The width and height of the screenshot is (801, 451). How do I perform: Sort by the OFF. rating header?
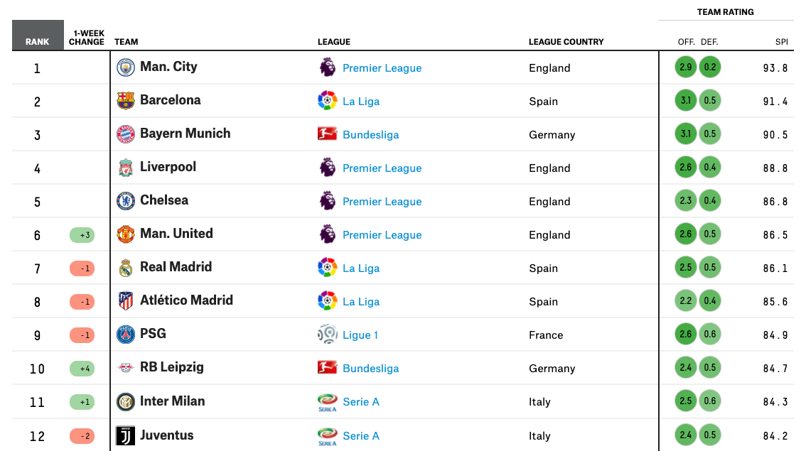click(x=686, y=42)
